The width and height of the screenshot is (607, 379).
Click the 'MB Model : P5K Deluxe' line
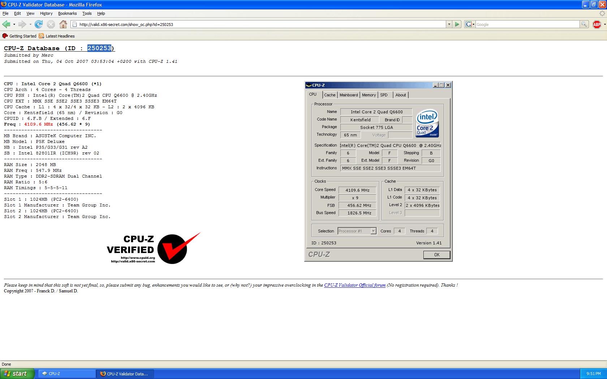(34, 141)
